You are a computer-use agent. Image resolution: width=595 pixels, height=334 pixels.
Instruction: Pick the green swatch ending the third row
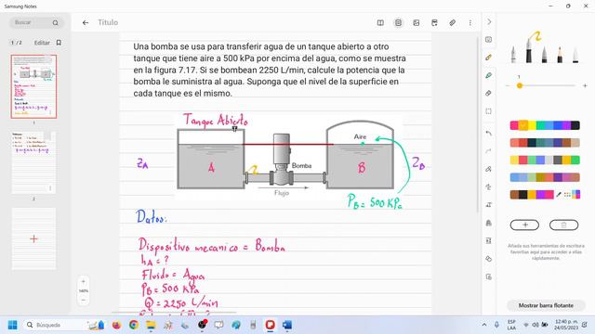point(575,160)
